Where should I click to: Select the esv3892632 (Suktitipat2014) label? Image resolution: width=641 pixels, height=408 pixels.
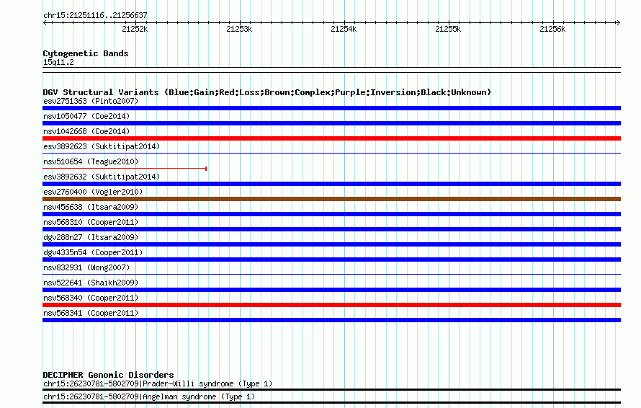102,177
